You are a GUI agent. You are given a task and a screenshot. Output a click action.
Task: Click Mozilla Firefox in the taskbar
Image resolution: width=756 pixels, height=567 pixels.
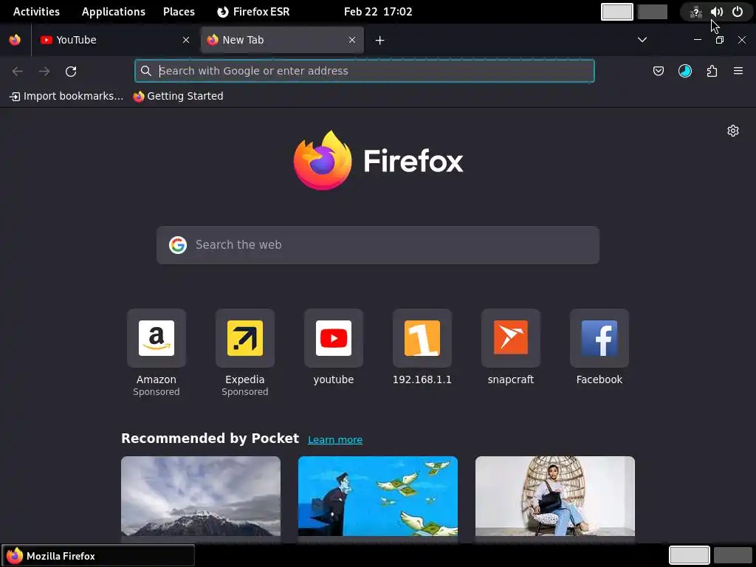tap(98, 556)
